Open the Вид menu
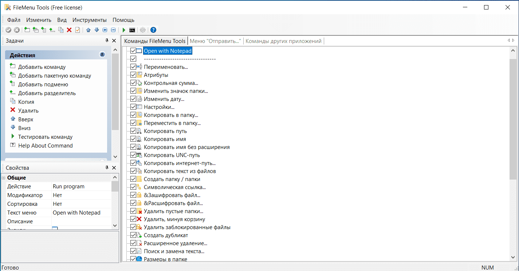Image resolution: width=519 pixels, height=271 pixels. coord(62,20)
